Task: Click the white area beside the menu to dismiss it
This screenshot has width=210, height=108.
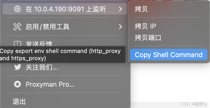Action: [x=170, y=83]
